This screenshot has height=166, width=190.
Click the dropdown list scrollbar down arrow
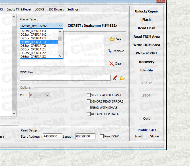tap(60, 56)
